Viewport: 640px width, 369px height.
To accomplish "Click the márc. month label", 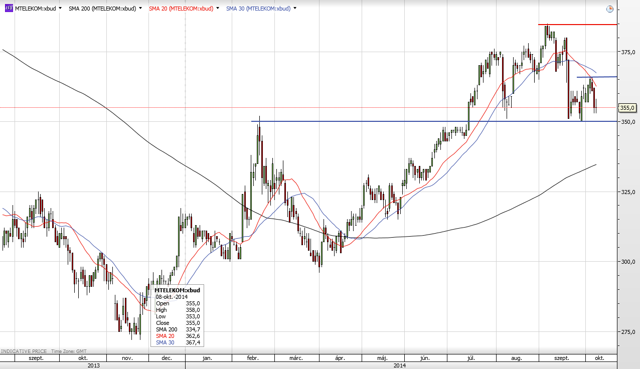I will coord(296,358).
